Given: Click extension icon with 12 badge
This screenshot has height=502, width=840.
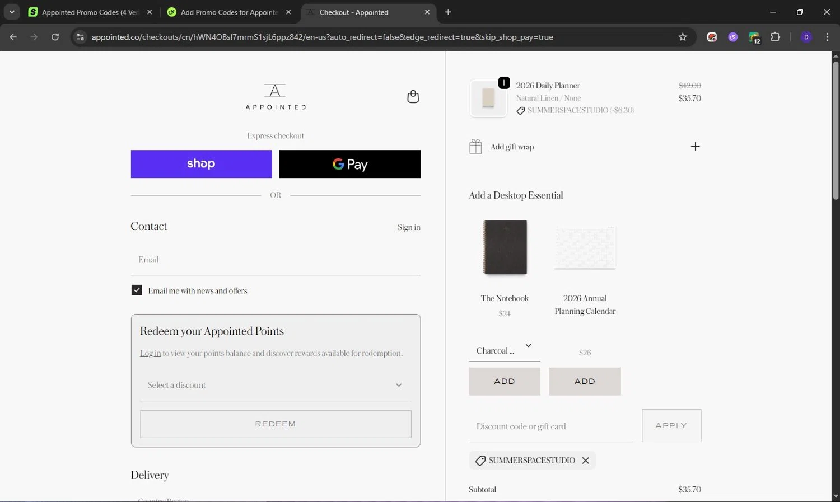Looking at the screenshot, I should click(754, 37).
